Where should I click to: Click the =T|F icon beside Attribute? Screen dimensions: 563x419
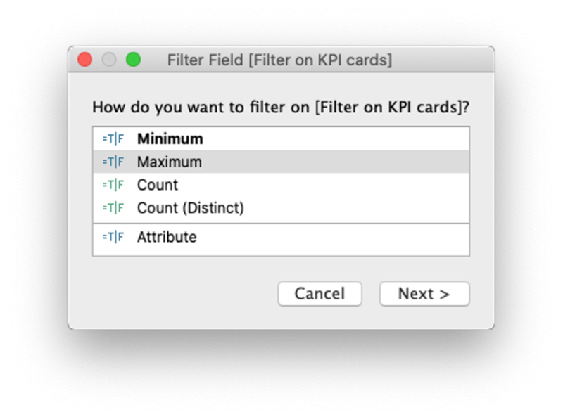[x=112, y=237]
